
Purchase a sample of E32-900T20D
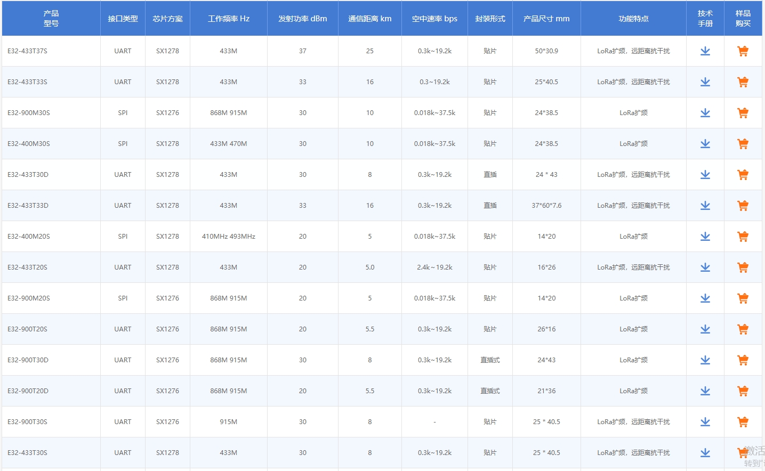coord(743,391)
